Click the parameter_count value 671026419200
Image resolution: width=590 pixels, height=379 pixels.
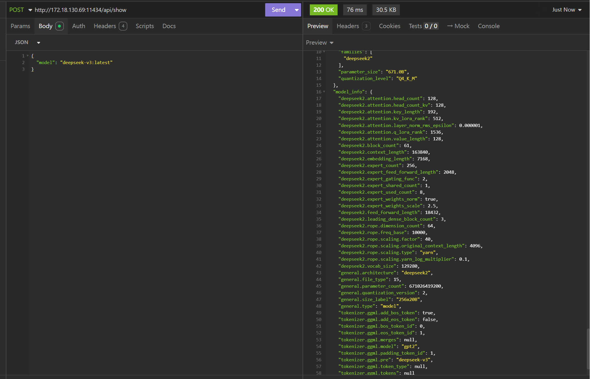[425, 286]
